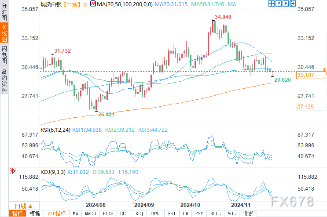The width and height of the screenshot is (327, 217).
Task: Select the PSY indicator button
Action: click(x=199, y=213)
